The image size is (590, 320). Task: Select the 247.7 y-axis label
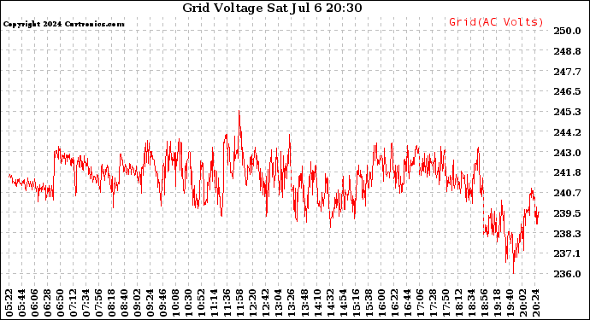[567, 72]
